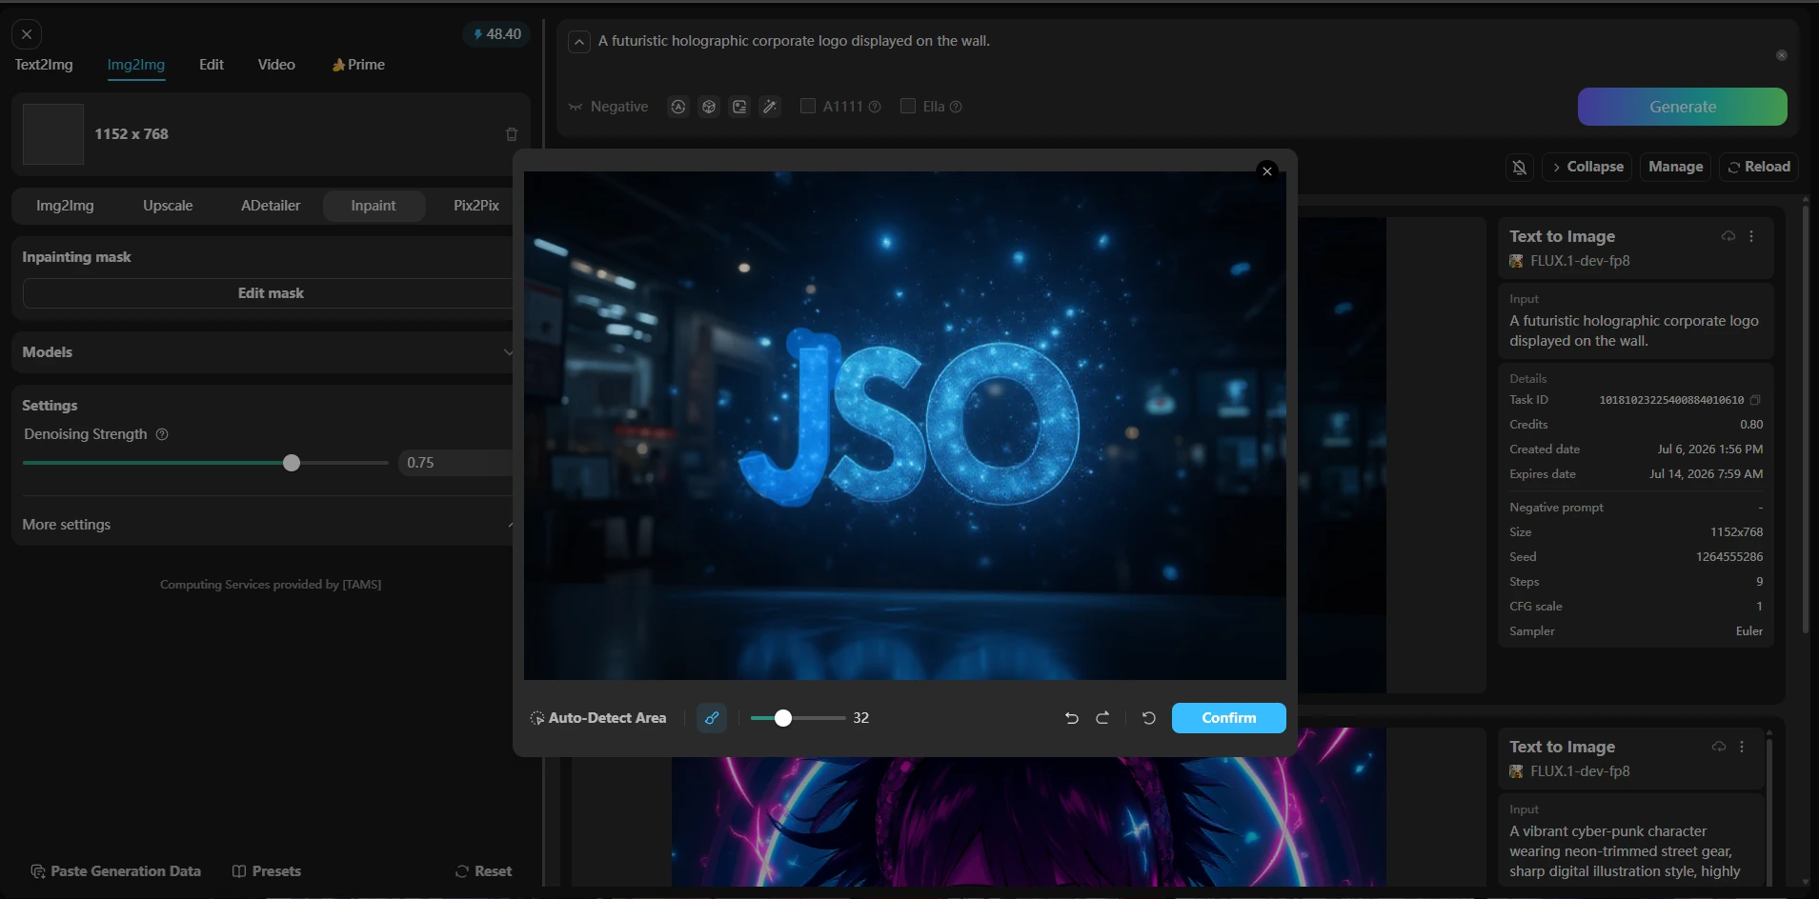
Task: Collapse the prompt box with the chevron
Action: pyautogui.click(x=579, y=42)
